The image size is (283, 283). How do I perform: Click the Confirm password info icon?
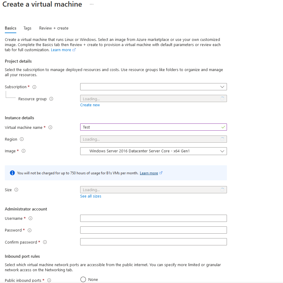click(45, 242)
